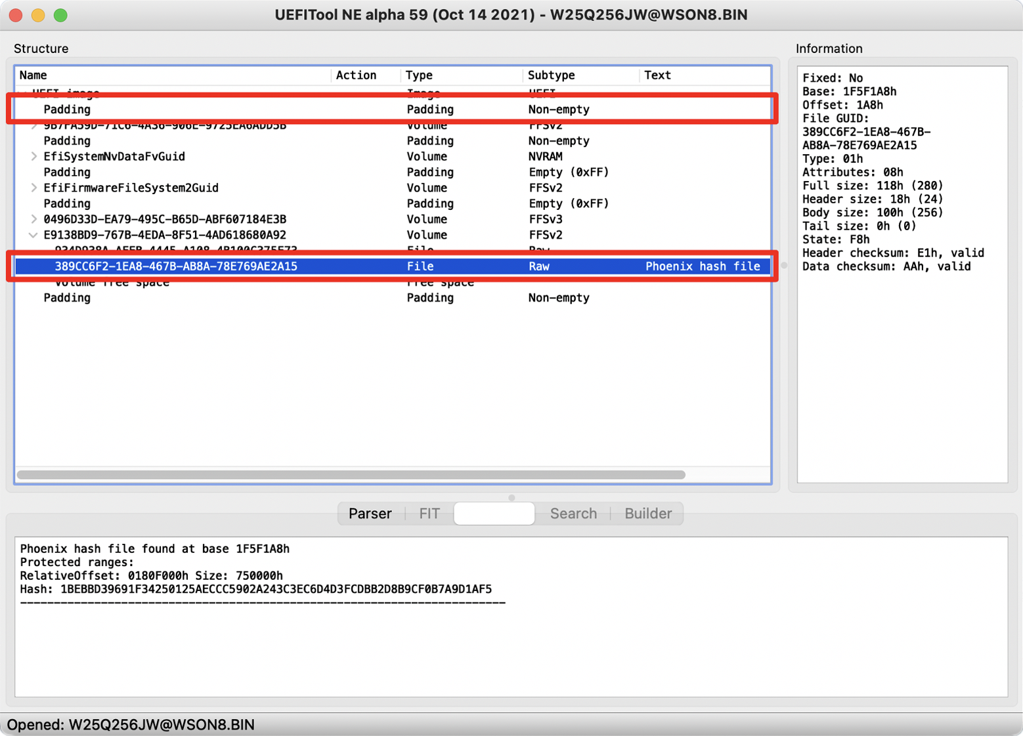Expand the EfiFirmwareFileSystem2Guid volume
1023x736 pixels.
[x=33, y=188]
